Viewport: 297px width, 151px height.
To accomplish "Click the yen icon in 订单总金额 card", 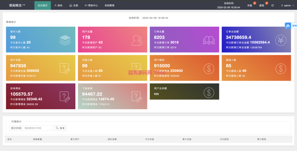I will pos(281,40).
